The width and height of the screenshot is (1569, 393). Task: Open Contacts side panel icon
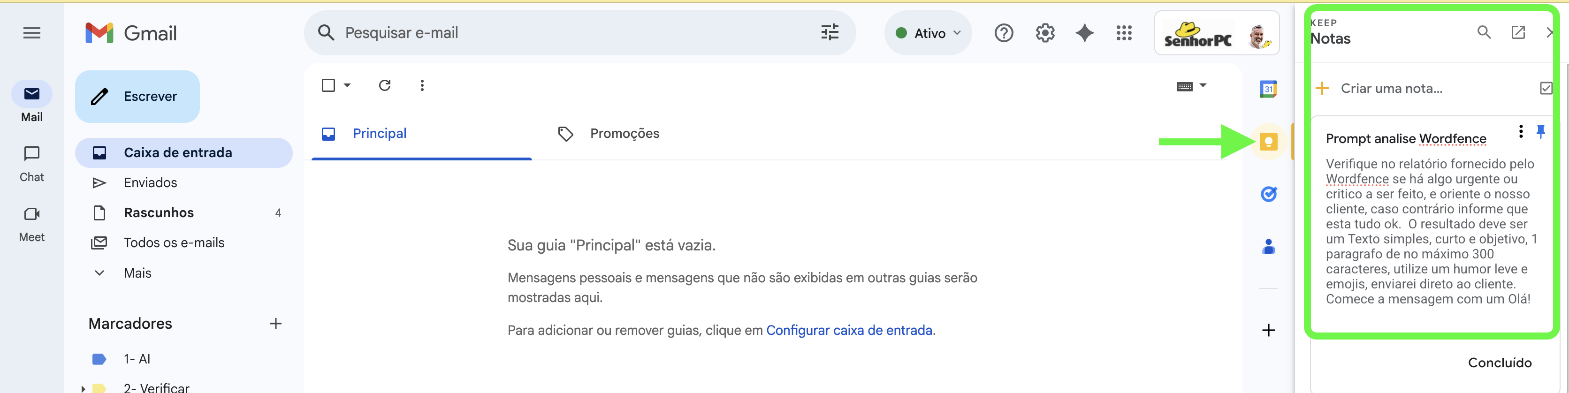pos(1268,247)
